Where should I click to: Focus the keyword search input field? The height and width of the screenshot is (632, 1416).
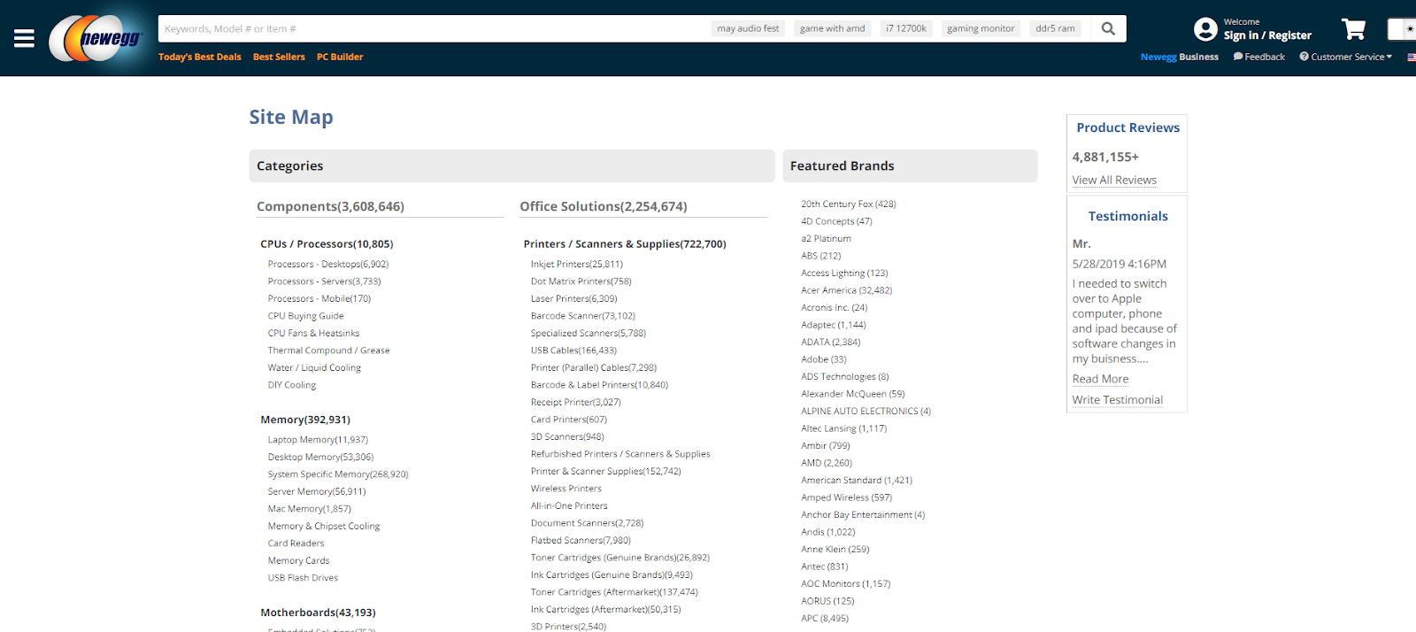pyautogui.click(x=434, y=28)
